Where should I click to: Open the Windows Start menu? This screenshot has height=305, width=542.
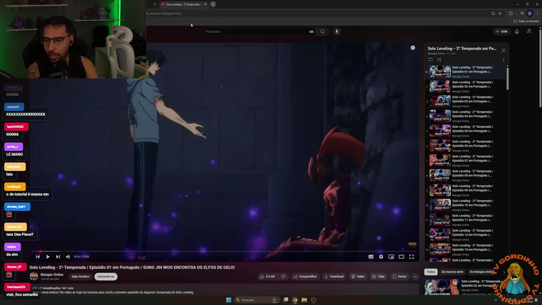[x=229, y=300]
